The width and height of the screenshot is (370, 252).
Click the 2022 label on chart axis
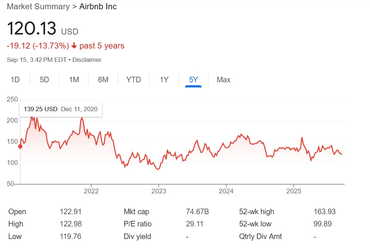pos(91,191)
